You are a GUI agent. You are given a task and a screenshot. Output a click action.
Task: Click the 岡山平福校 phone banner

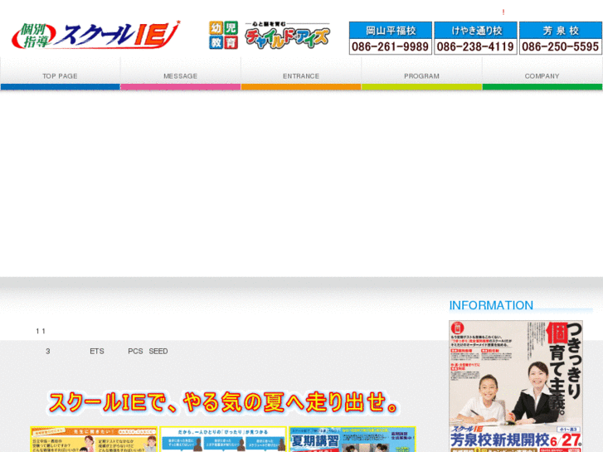391,38
